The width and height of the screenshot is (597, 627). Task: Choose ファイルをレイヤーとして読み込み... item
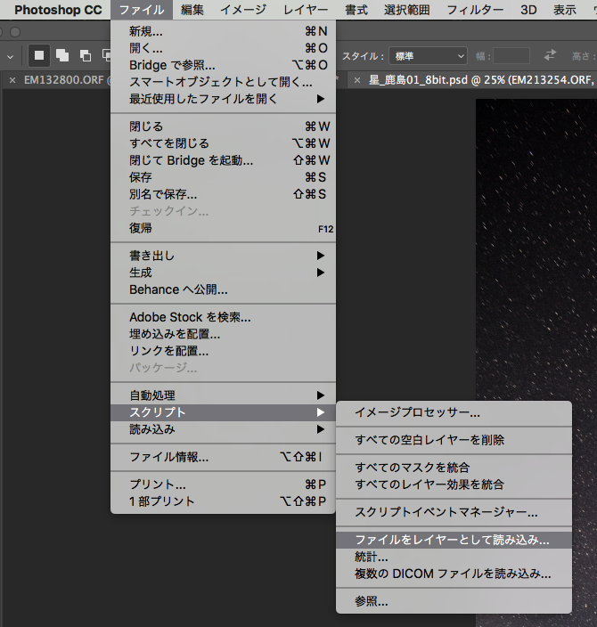click(x=454, y=540)
